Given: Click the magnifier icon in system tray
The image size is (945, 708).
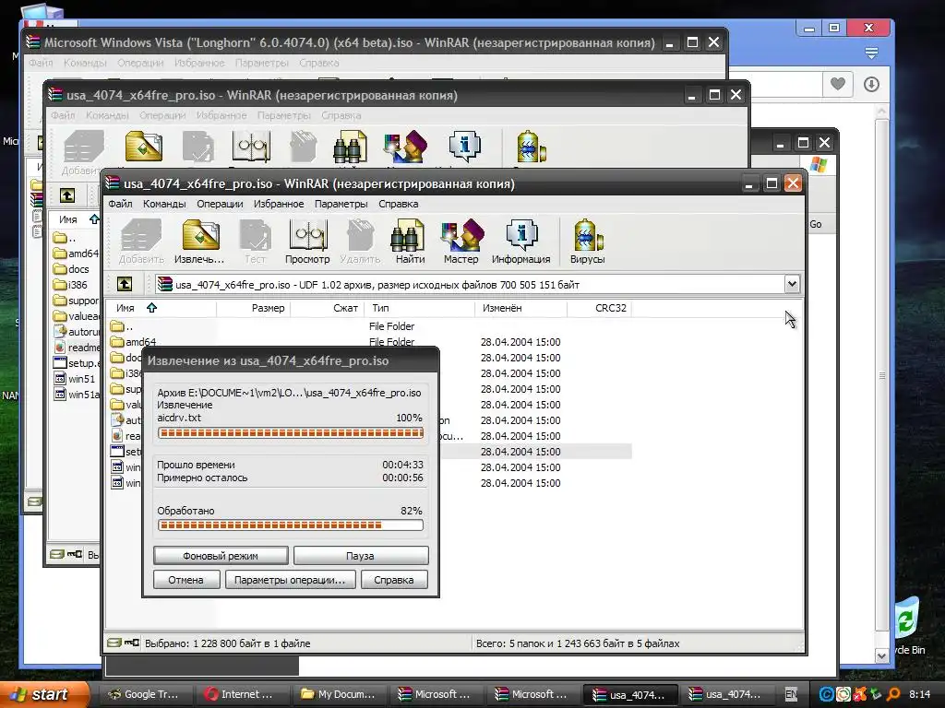Looking at the screenshot, I should click(x=893, y=694).
